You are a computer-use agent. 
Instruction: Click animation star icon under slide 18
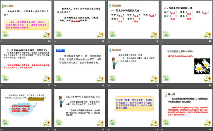55,85
